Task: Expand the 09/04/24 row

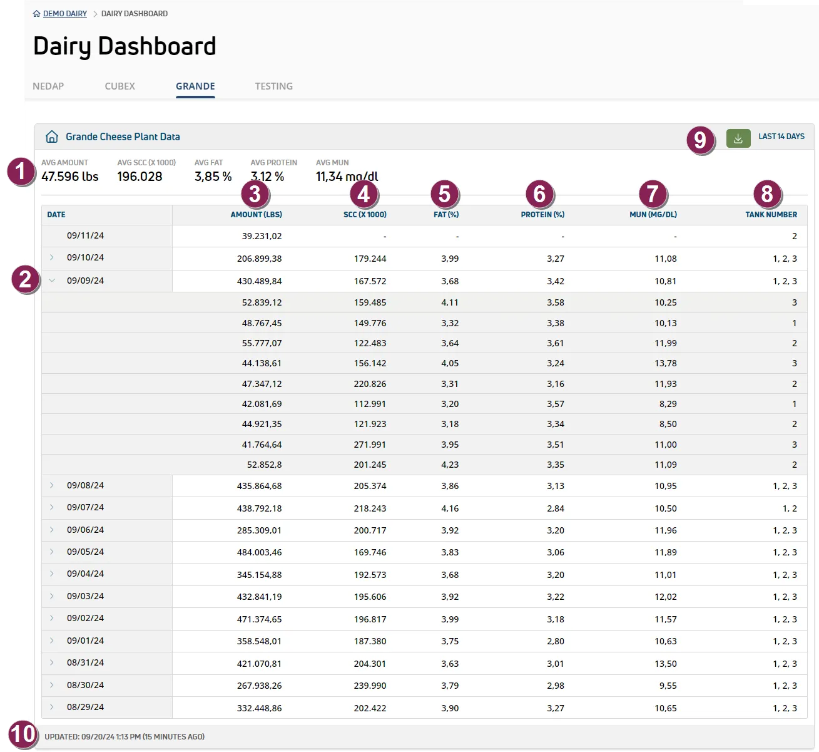Action: click(52, 574)
